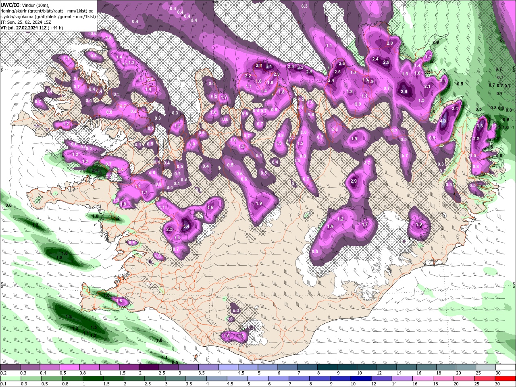Viewport: 516px width, 387px height.
Task: Click the 2.8 snowfall value in the northeast
Action: point(342,64)
